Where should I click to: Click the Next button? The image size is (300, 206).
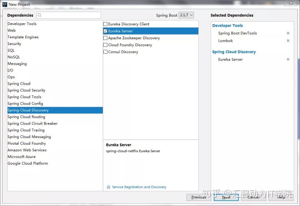click(226, 197)
